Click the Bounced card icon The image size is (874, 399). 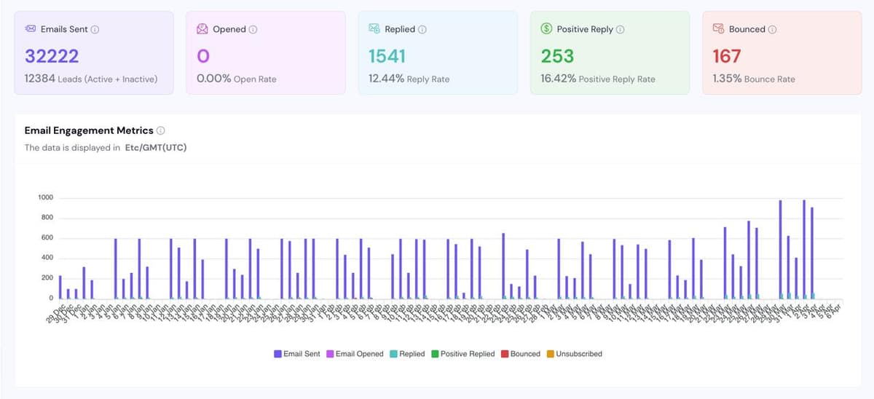[717, 29]
